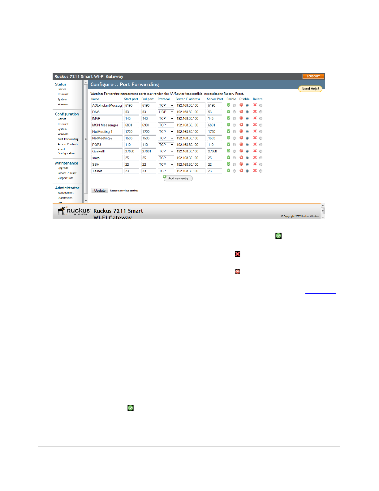Click the footer frame scrollbar thumb
The height and width of the screenshot is (491, 379).
(x=323, y=211)
